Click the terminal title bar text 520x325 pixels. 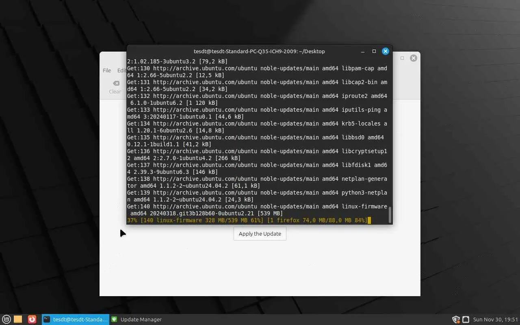(259, 51)
